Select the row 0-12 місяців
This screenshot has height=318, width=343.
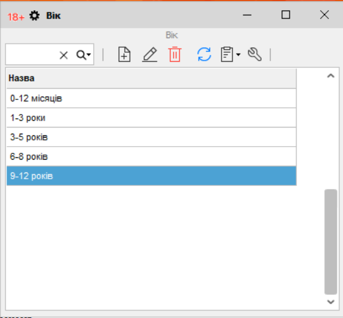(151, 98)
